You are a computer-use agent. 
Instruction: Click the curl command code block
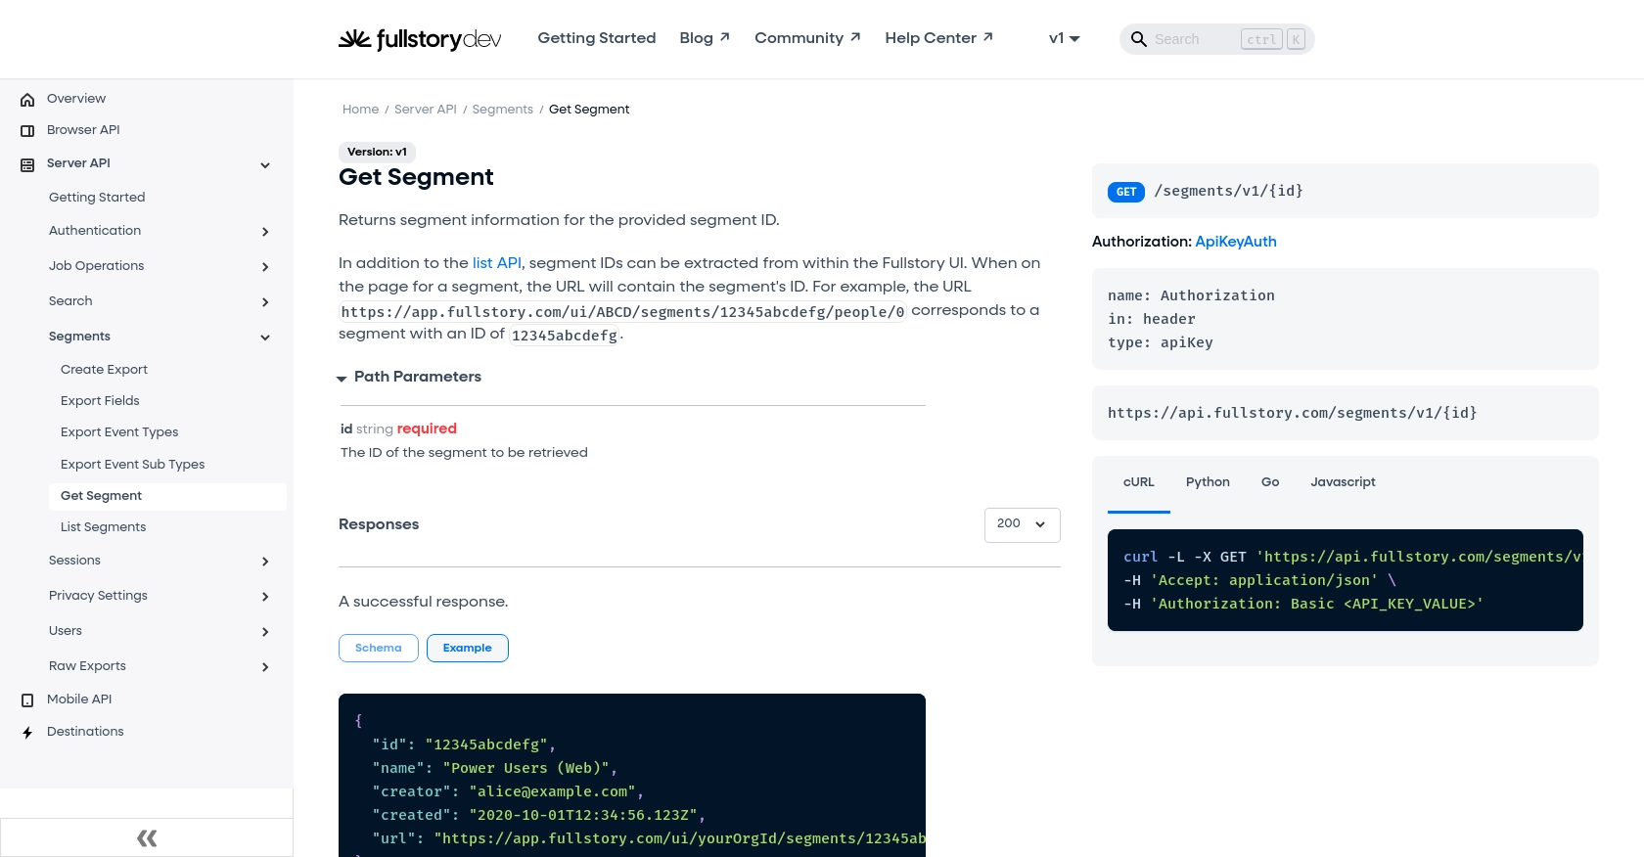(x=1346, y=580)
